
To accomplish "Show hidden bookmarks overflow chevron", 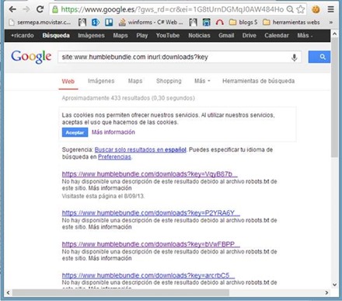I will tap(330, 23).
